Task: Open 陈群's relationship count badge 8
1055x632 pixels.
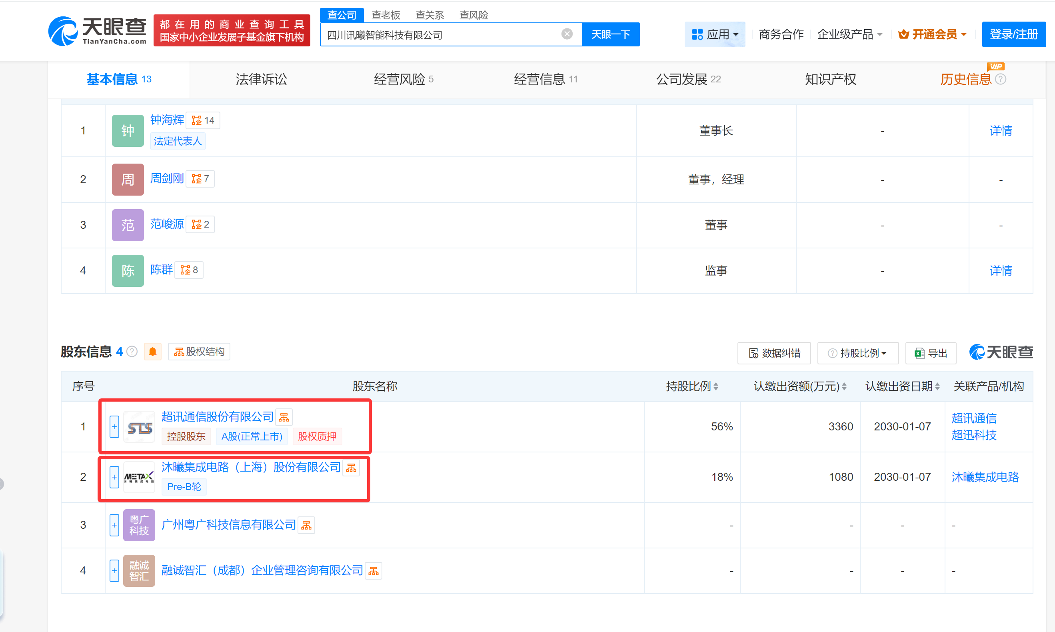Action: pos(189,270)
